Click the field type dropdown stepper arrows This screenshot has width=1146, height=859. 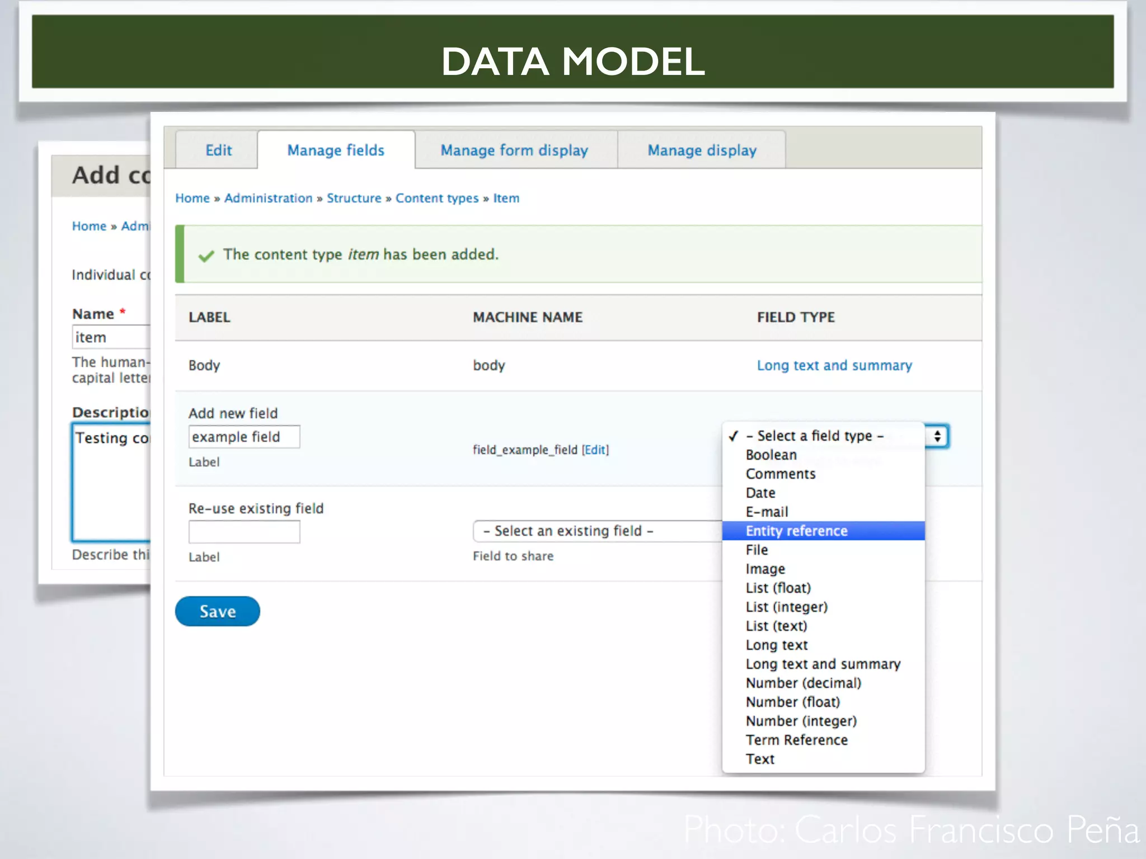pos(937,436)
